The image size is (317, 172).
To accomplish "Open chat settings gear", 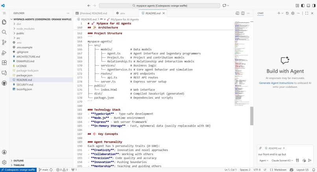I will coord(293,13).
